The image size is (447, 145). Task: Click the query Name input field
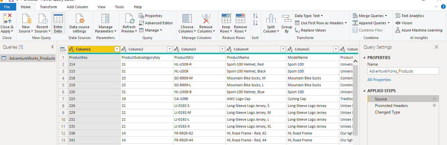coord(403,71)
